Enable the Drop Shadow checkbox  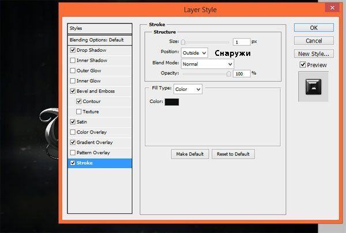tap(73, 50)
